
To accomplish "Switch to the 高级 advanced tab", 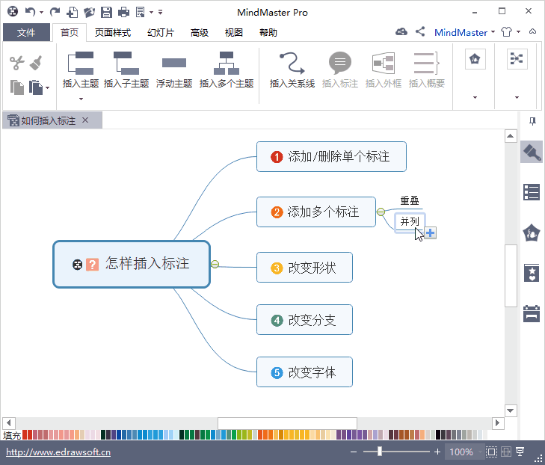I will pos(200,33).
